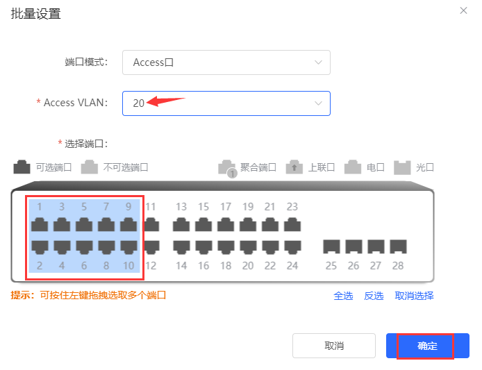Viewport: 482px width, 370px height.
Task: Choose optical port 25 icon
Action: tap(331, 246)
